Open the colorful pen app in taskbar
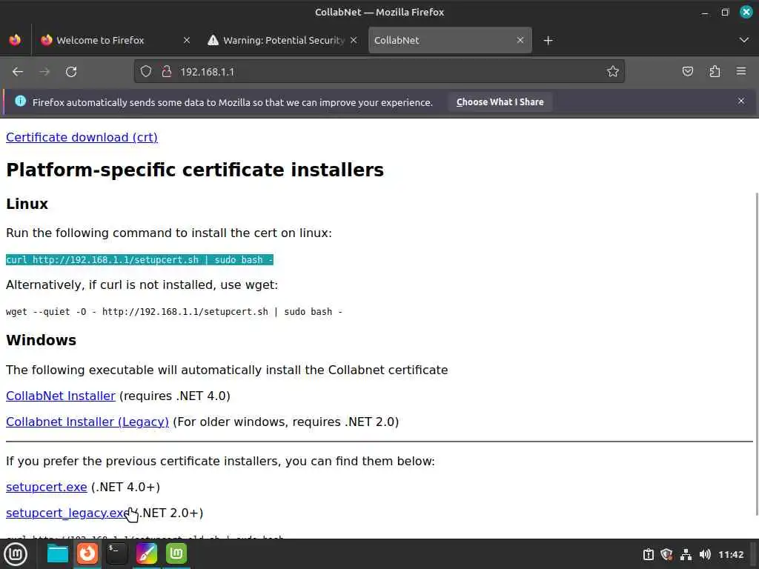The image size is (759, 569). pos(146,553)
